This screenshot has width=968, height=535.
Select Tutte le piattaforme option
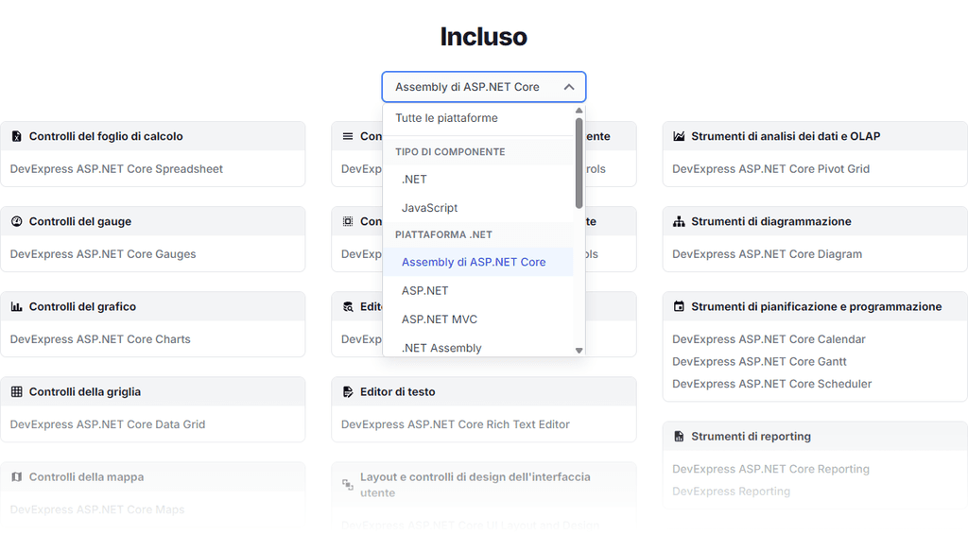click(x=477, y=118)
